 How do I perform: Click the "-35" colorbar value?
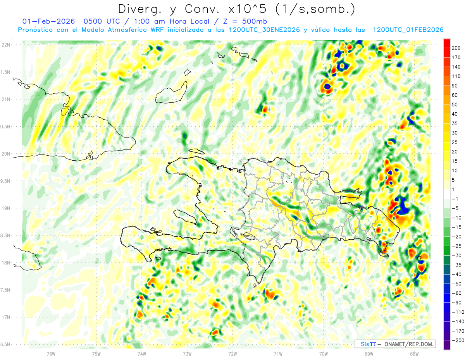458,265
